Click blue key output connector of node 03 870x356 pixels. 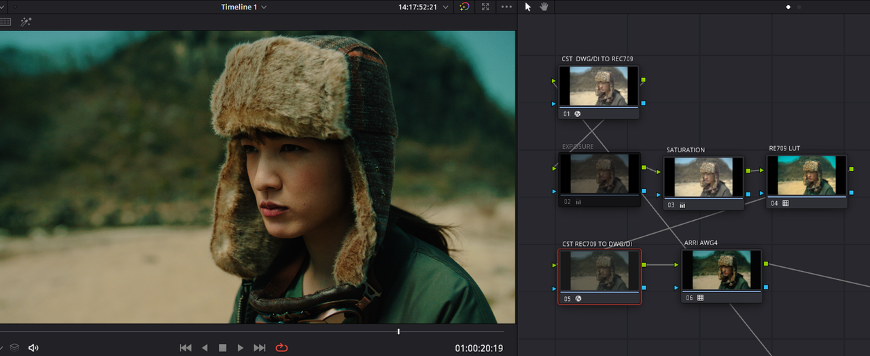tap(748, 194)
